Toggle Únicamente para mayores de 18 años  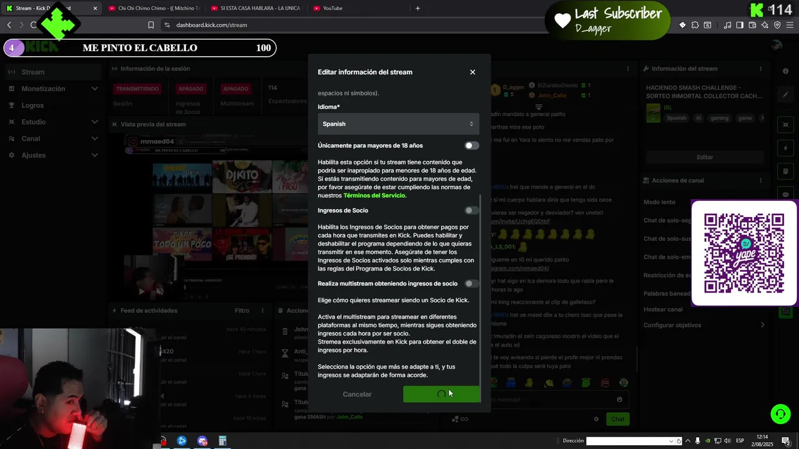[x=471, y=145]
